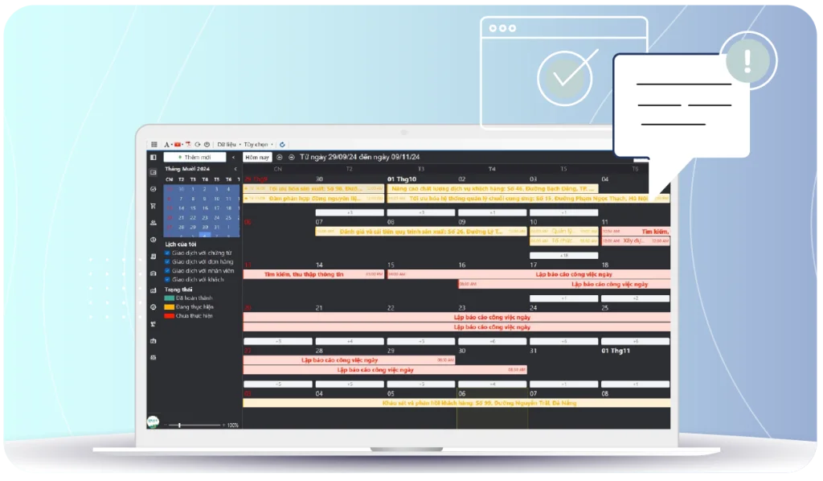Click the user avatar at sidebar bottom
823x481 pixels.
(153, 421)
